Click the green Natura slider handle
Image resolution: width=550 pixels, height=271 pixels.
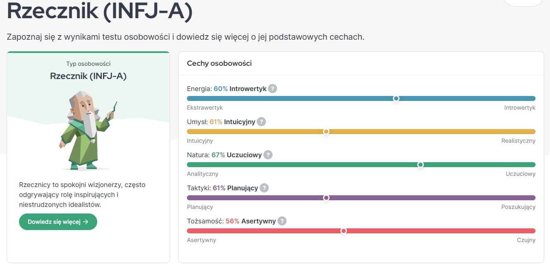421,165
